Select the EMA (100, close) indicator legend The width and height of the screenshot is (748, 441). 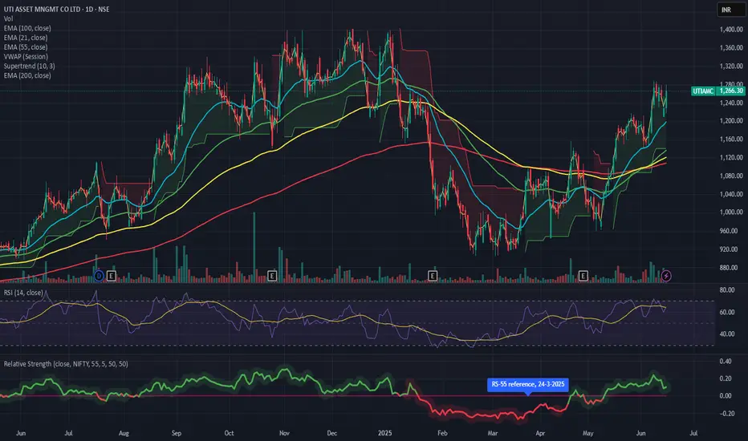click(27, 28)
